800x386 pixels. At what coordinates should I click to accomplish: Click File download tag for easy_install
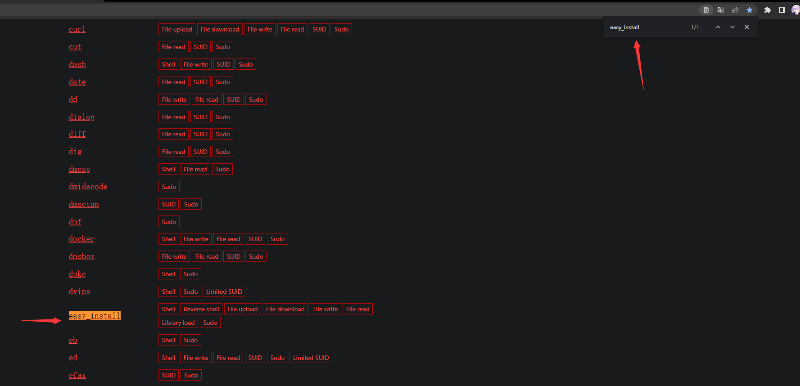(x=285, y=309)
